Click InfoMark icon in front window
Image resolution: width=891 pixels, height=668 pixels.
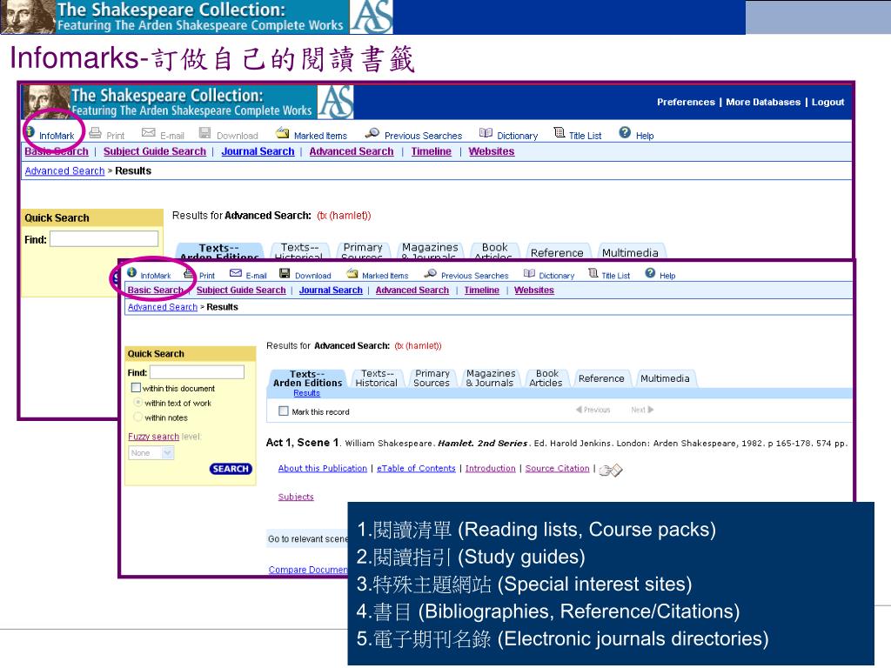(x=132, y=272)
